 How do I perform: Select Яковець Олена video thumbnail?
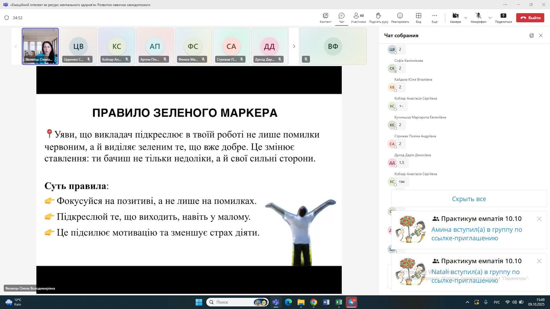[40, 46]
